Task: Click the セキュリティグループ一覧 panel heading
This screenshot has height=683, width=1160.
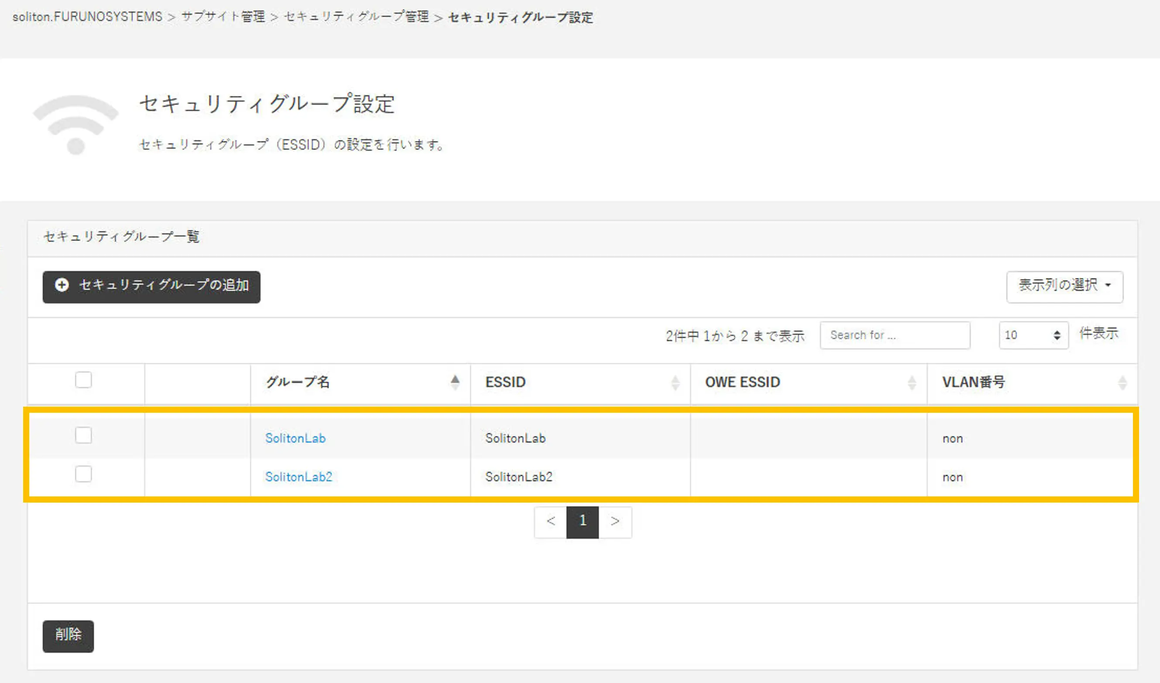Action: click(x=121, y=237)
